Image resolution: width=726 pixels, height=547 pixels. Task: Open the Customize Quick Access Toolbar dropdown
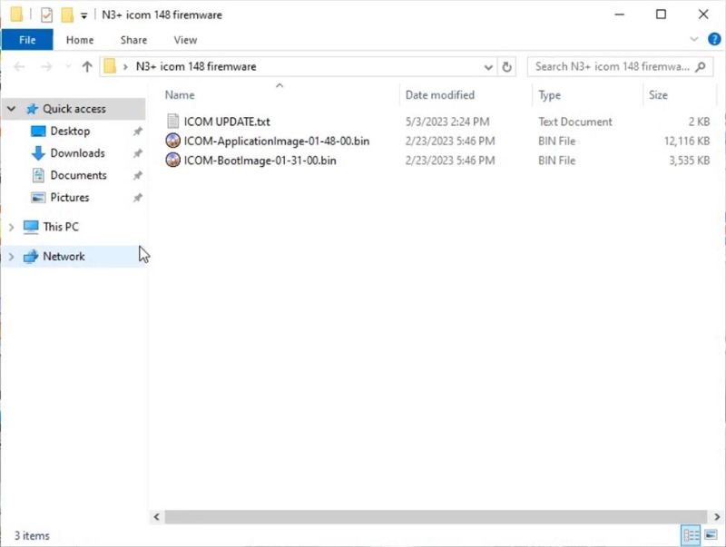click(83, 15)
